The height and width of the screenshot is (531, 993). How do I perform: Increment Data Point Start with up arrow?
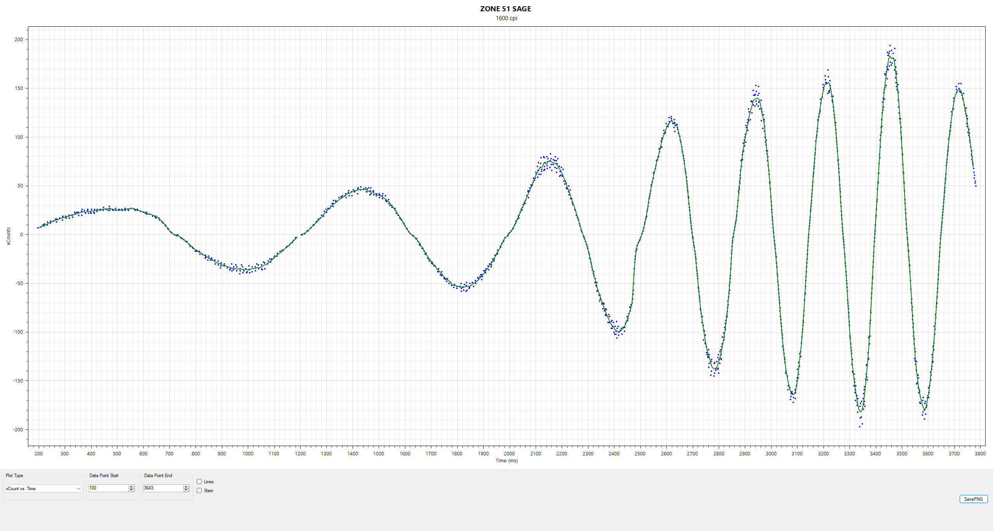[x=131, y=486]
